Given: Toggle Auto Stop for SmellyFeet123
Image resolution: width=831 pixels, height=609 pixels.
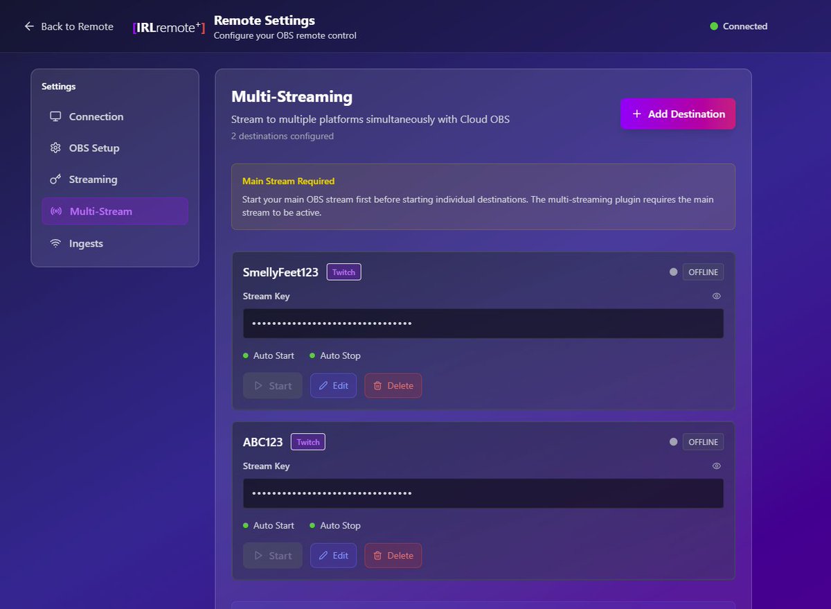Looking at the screenshot, I should (335, 355).
